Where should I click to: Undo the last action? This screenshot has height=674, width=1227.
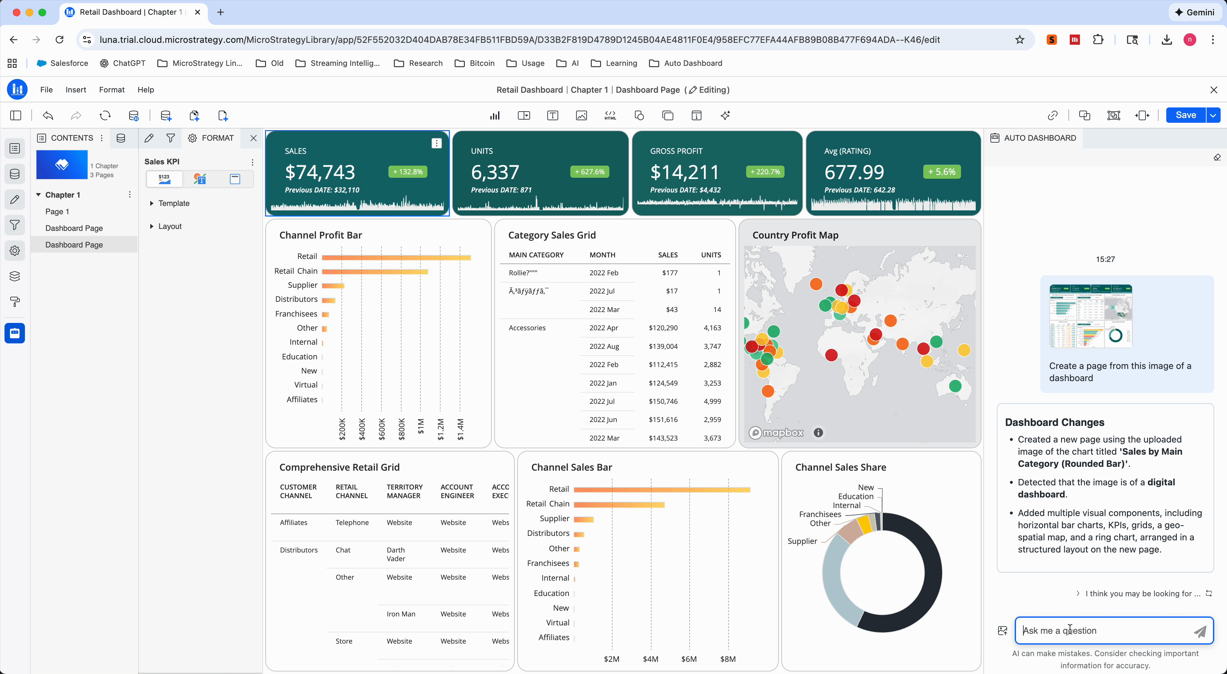pyautogui.click(x=48, y=115)
